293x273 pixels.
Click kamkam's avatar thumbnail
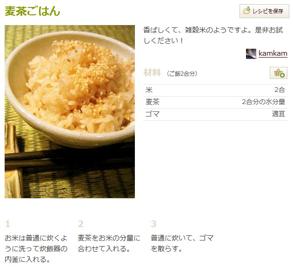pos(251,54)
